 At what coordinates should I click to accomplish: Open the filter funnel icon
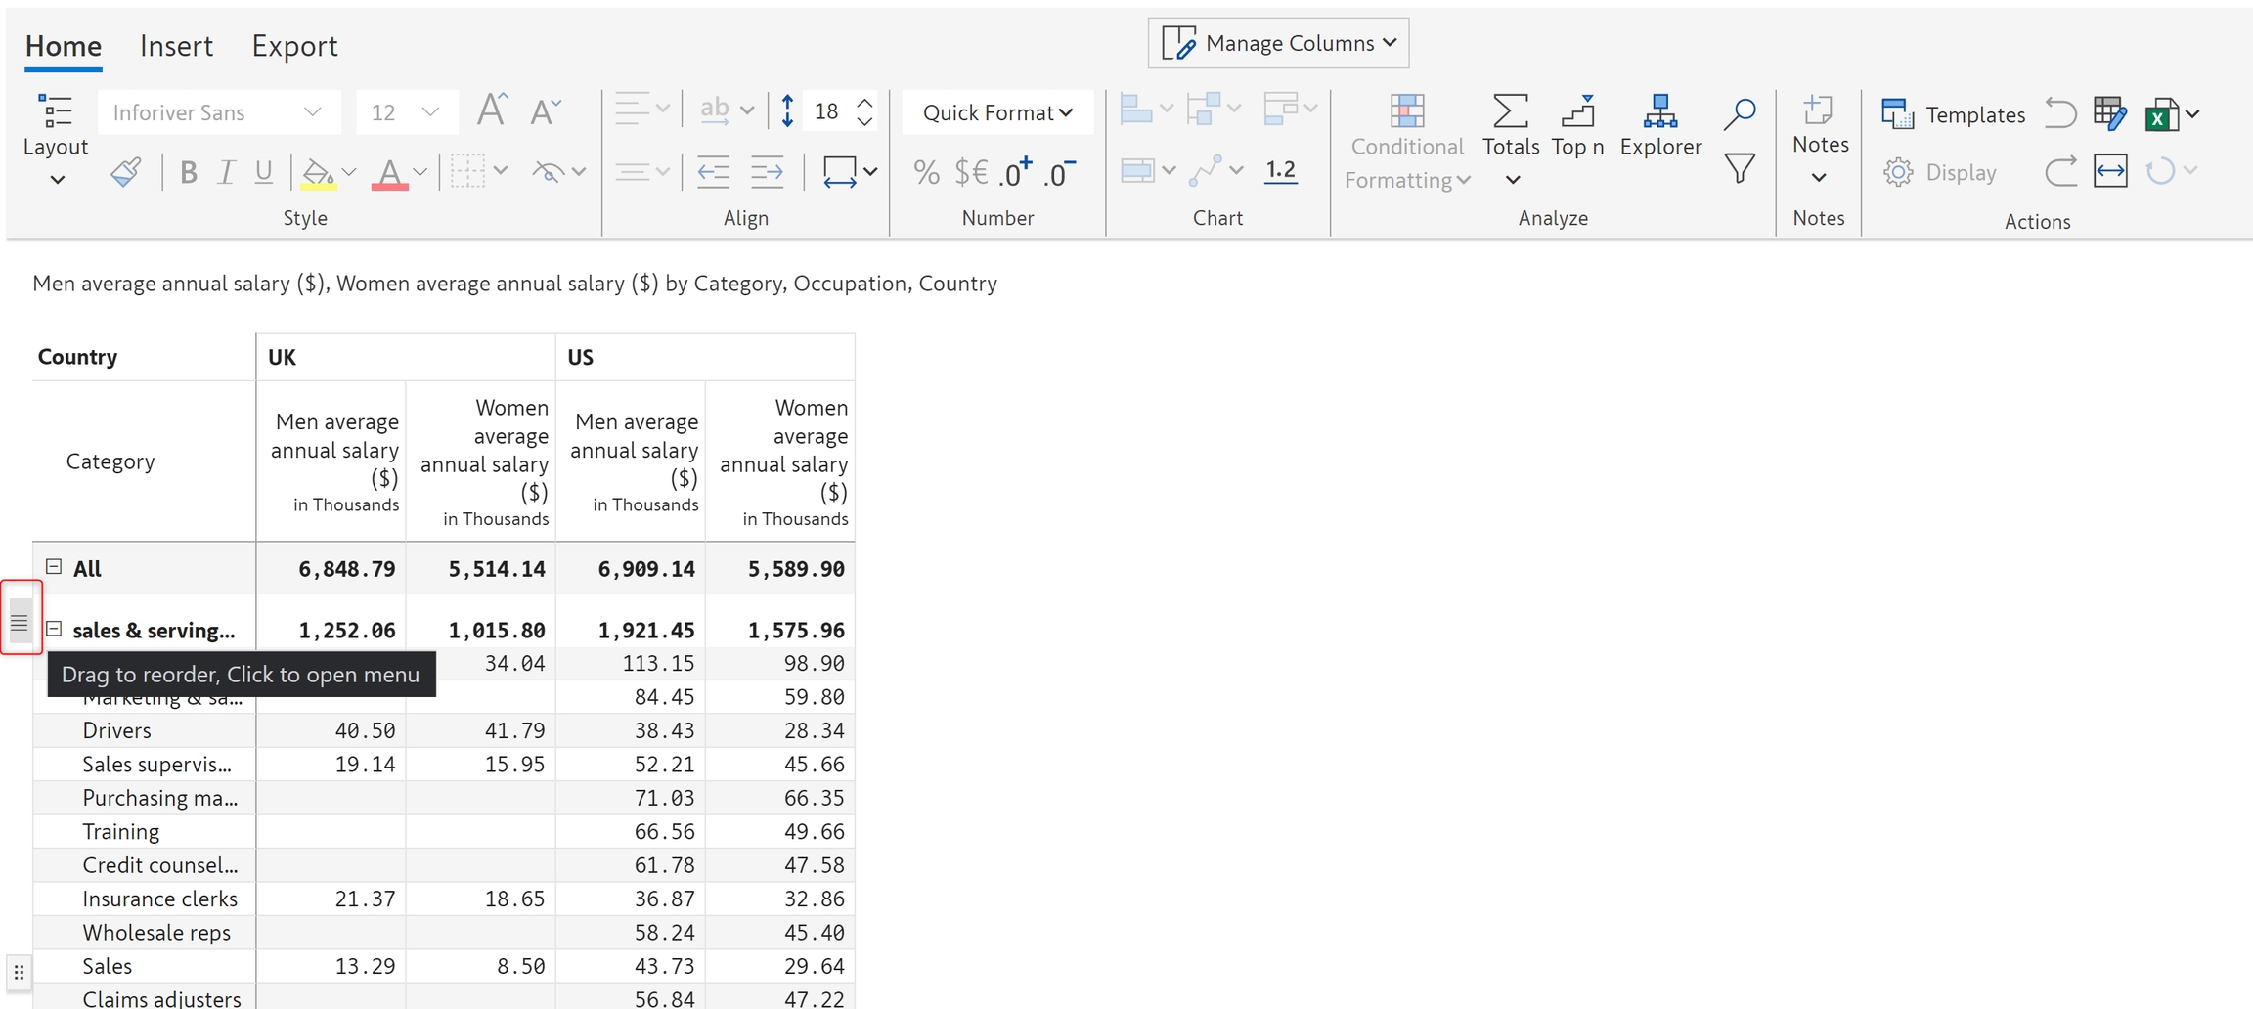pos(1740,170)
